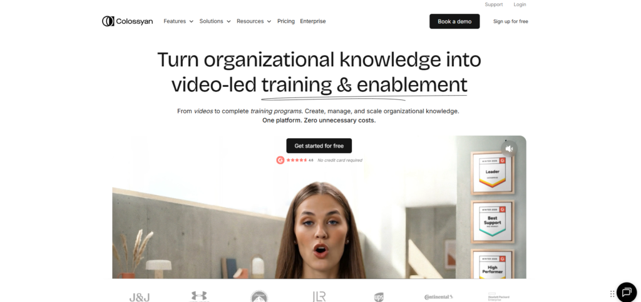Click the UPS shield logo

point(379,297)
